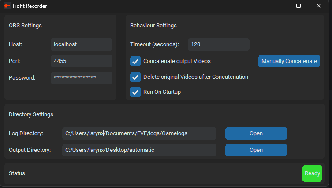332x188 pixels.
Task: Select the Port field showing 4455
Action: (82, 61)
